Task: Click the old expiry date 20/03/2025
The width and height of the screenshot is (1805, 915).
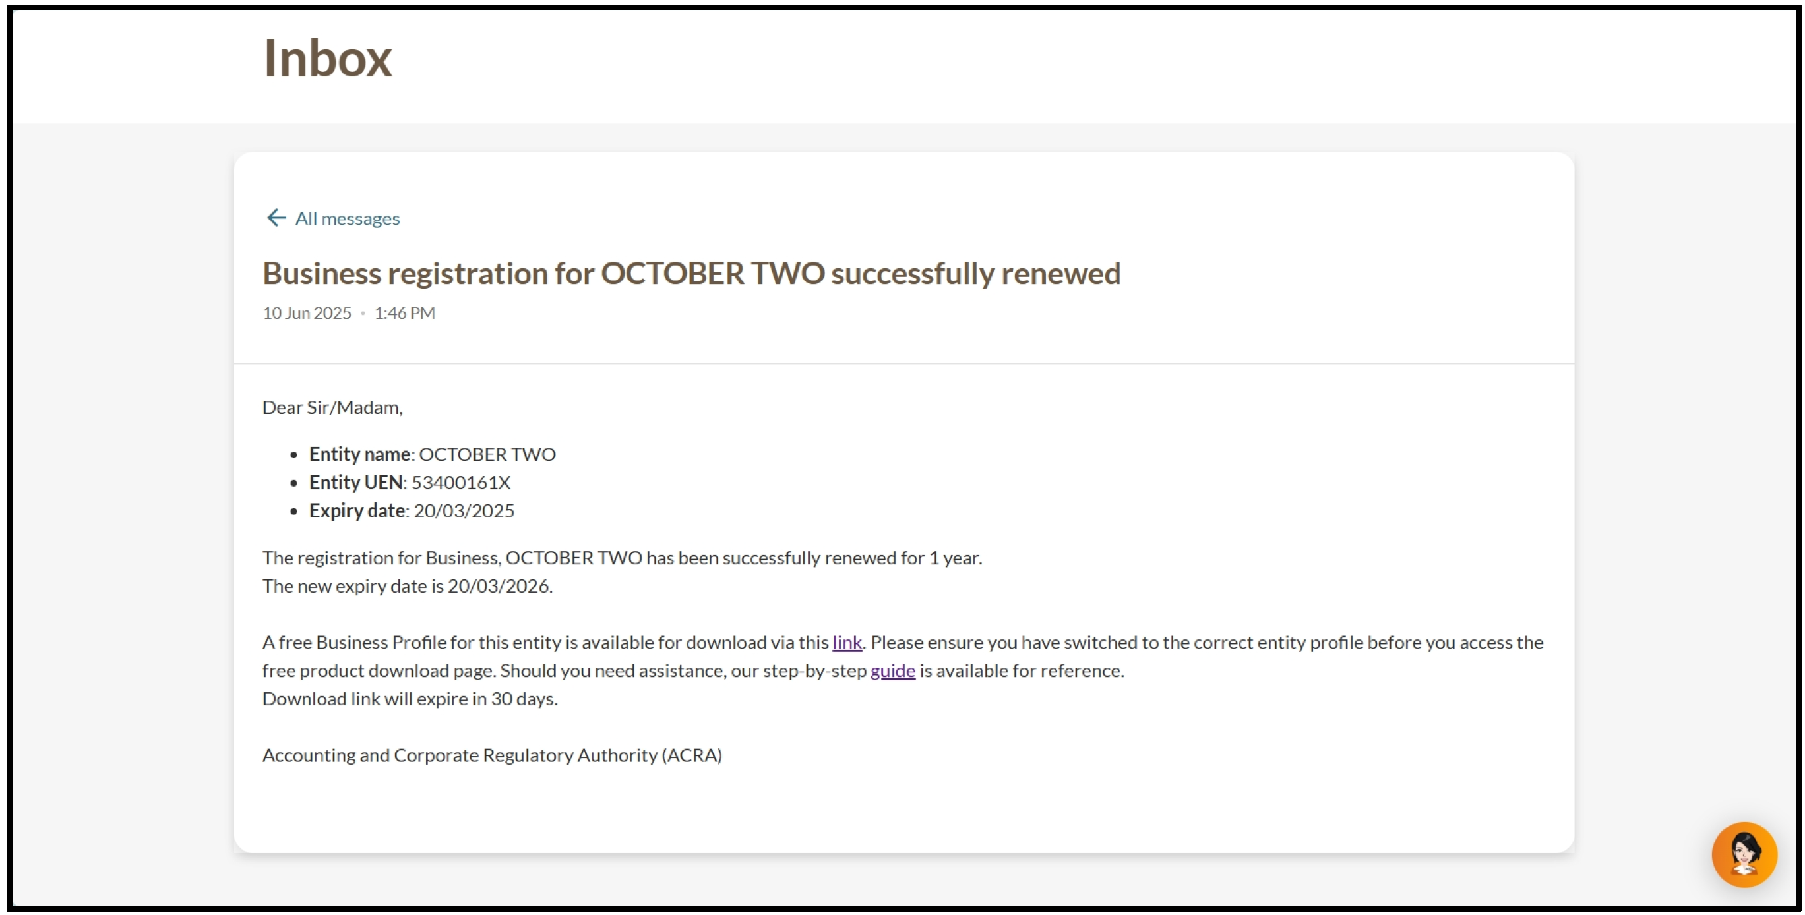Action: tap(464, 511)
